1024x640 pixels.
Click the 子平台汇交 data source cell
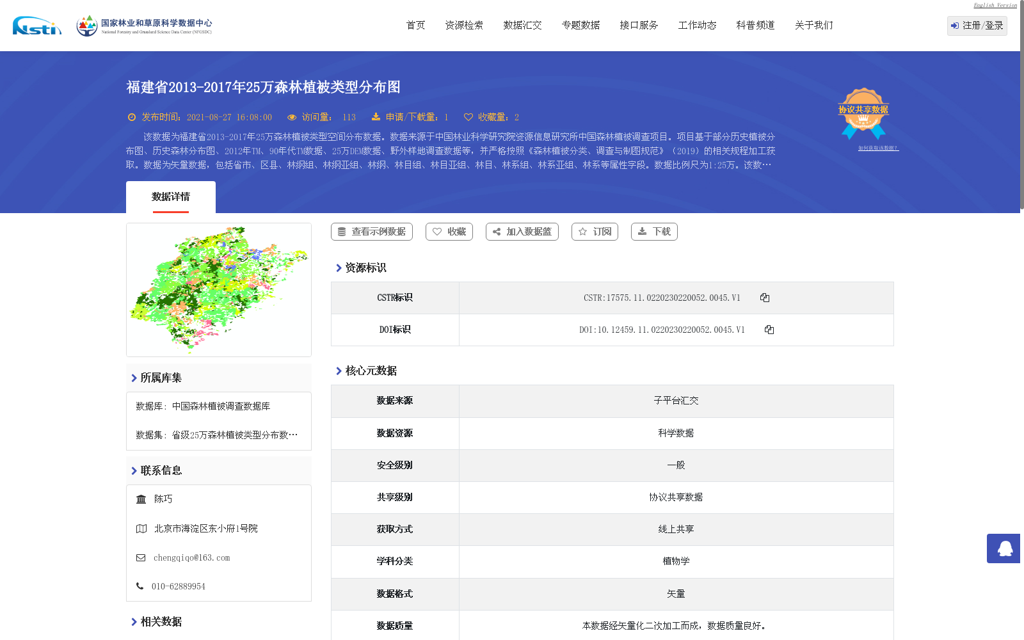coord(676,401)
